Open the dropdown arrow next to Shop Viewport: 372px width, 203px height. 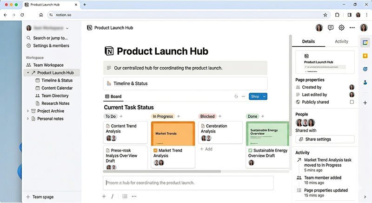[265, 96]
